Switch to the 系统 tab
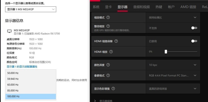The width and height of the screenshot is (208, 102). pyautogui.click(x=96, y=7)
